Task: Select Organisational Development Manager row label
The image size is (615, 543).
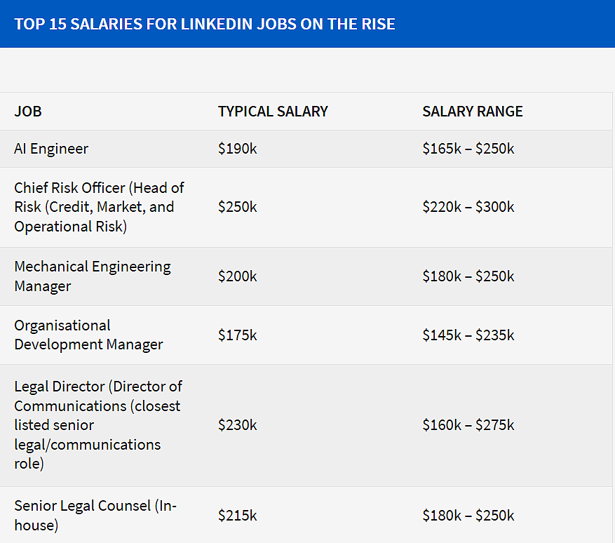Action: coord(88,335)
